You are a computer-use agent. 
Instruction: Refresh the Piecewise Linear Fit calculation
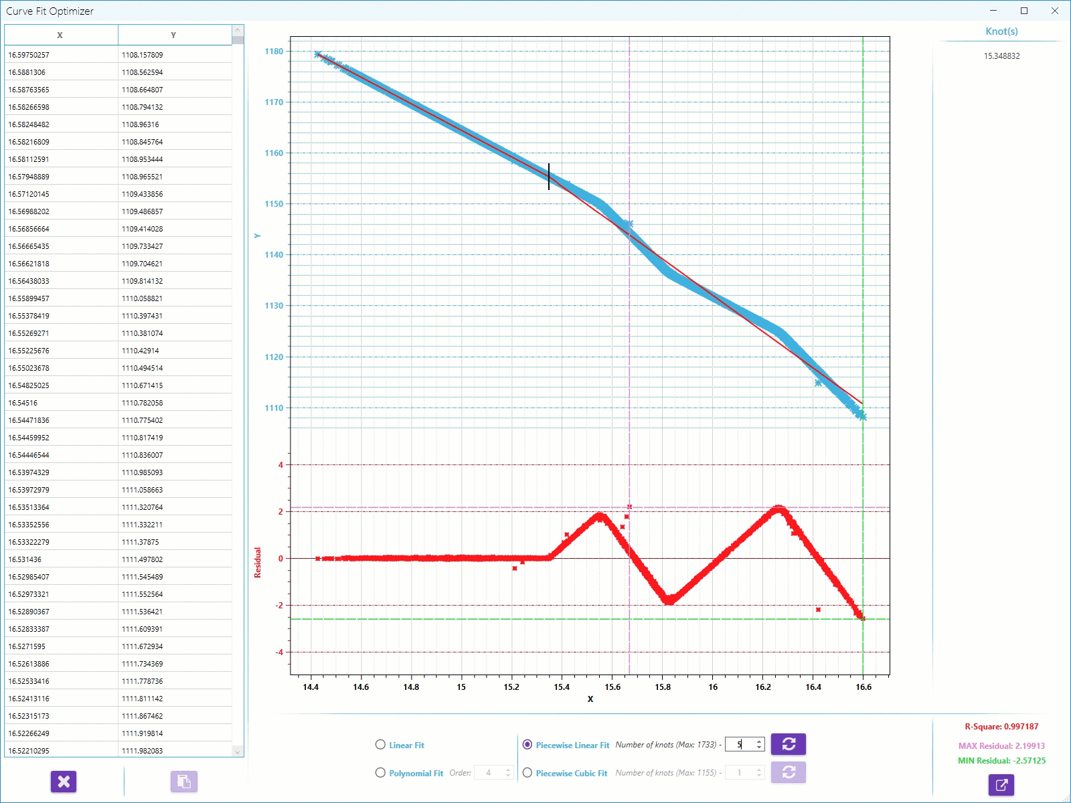point(788,744)
